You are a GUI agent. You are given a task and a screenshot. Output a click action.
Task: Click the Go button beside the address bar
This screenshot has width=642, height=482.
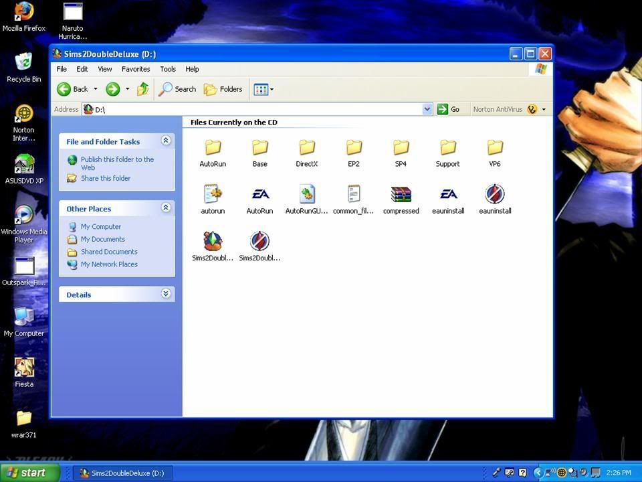(x=448, y=109)
